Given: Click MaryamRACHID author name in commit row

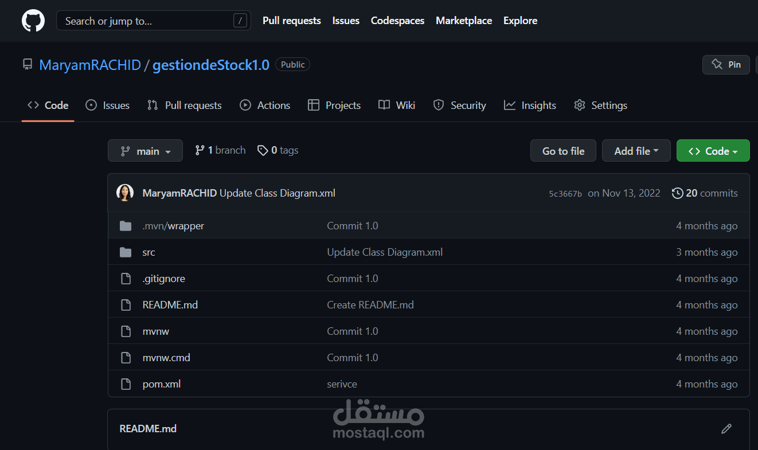Looking at the screenshot, I should click(179, 193).
